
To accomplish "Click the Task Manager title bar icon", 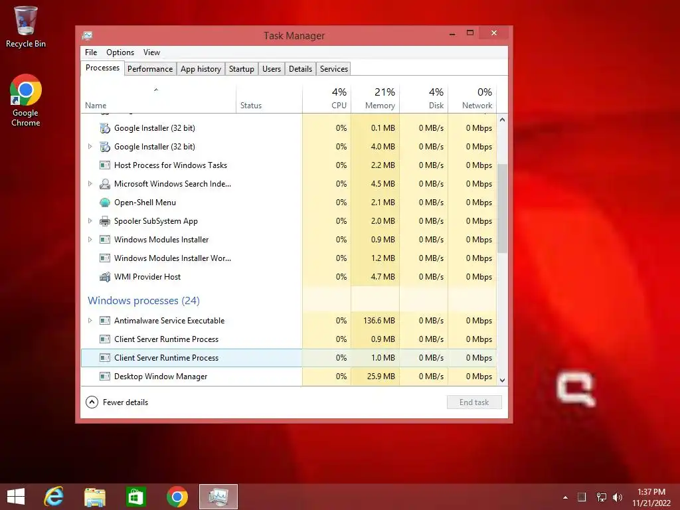I will [88, 35].
